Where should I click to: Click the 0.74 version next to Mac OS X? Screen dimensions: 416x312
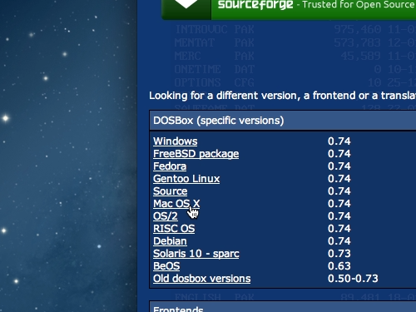coord(339,204)
